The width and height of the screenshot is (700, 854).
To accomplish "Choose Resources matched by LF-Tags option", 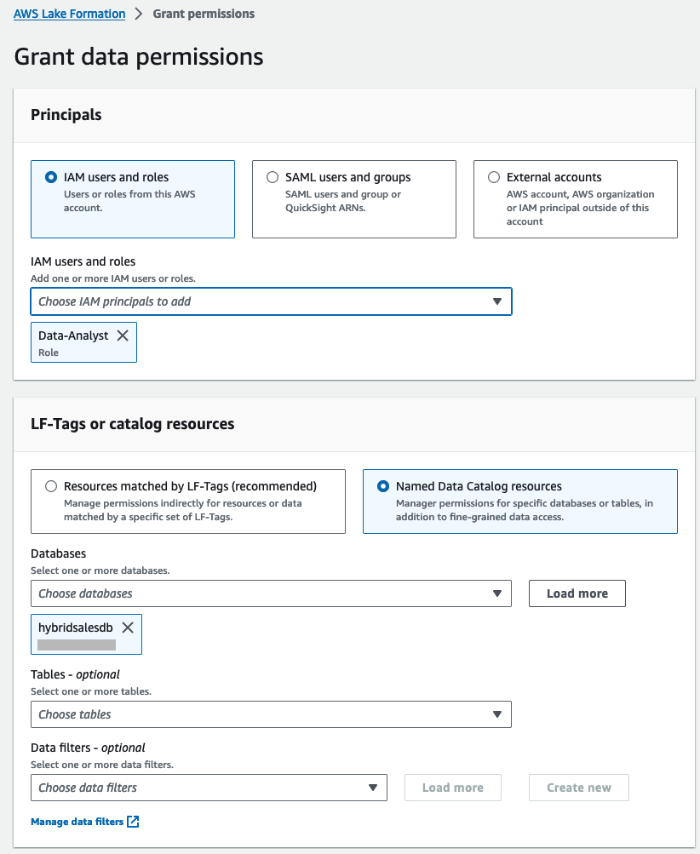I will point(51,486).
